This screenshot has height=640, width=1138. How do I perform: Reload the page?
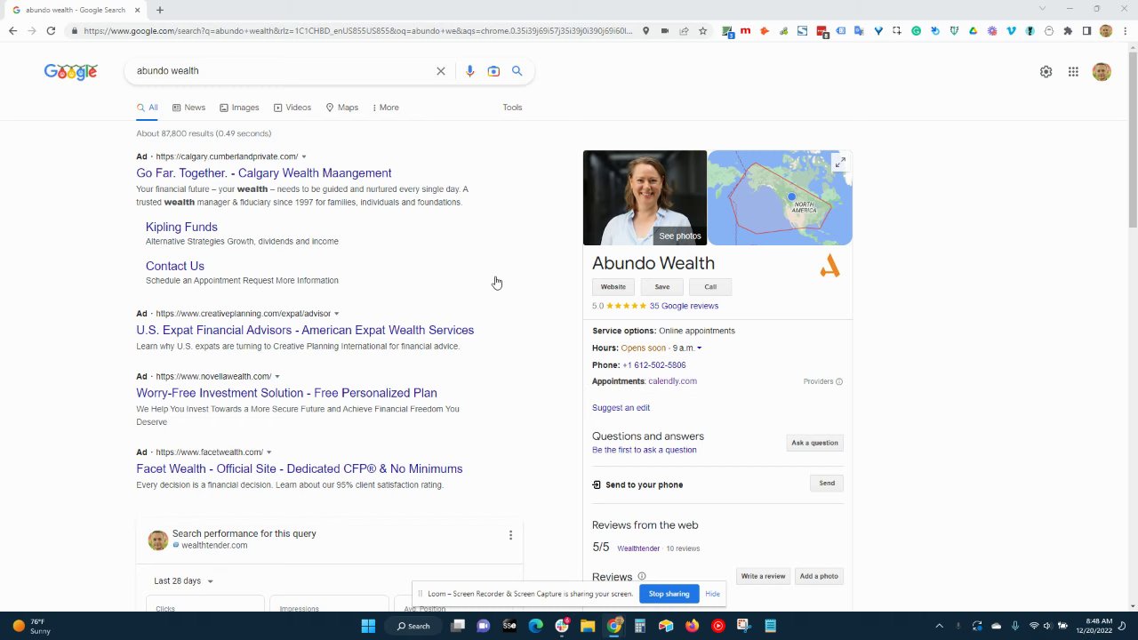coord(51,31)
